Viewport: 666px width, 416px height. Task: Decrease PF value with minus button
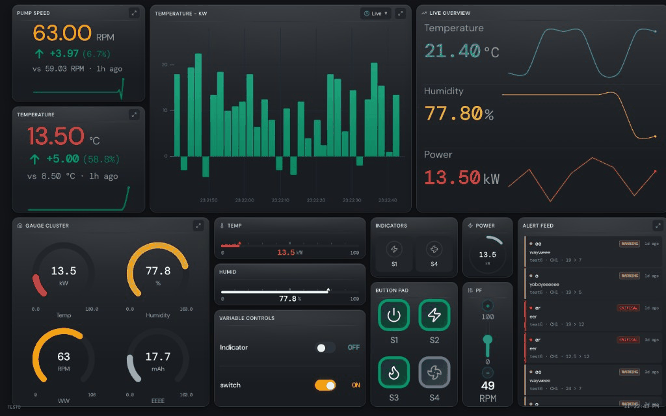tap(488, 372)
